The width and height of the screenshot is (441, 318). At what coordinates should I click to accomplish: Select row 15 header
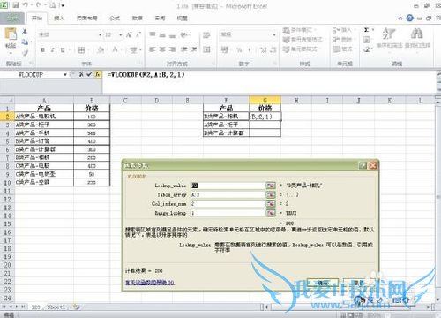tap(7, 223)
